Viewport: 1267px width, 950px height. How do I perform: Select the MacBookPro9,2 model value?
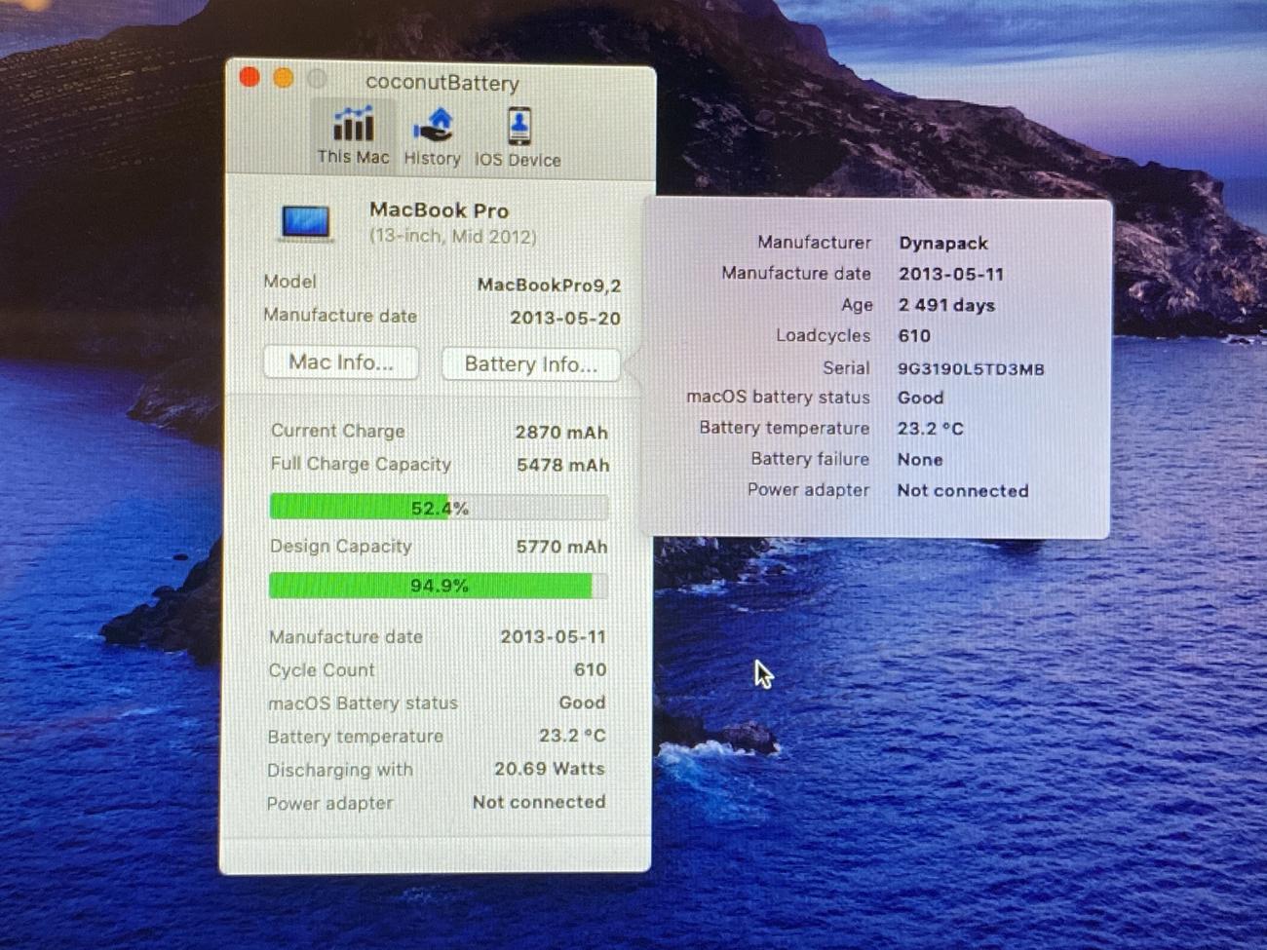point(549,285)
